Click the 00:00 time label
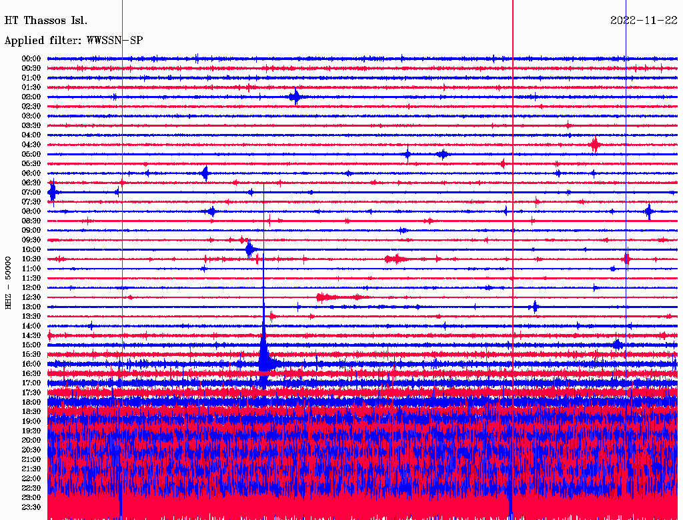The height and width of the screenshot is (520, 683). tap(31, 59)
